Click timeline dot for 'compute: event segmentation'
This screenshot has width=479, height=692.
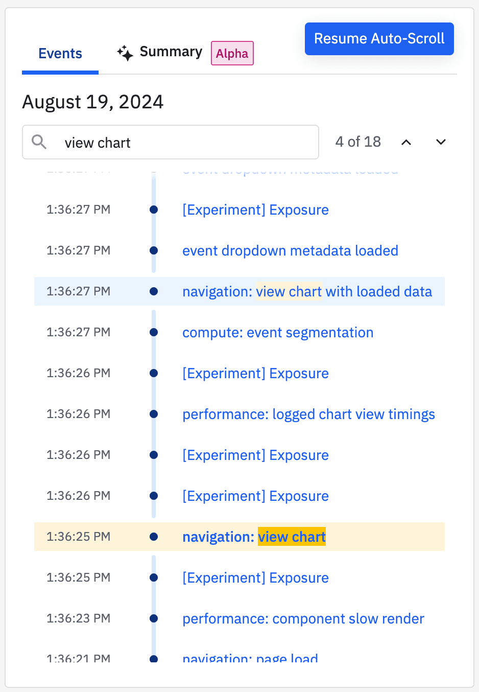(x=154, y=332)
